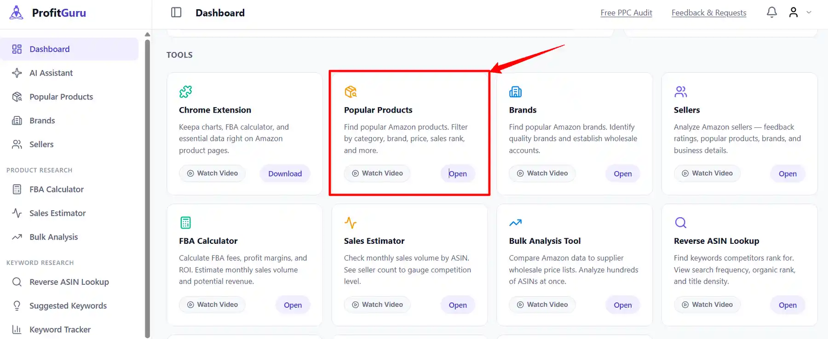This screenshot has width=828, height=339.
Task: Click the Bulk Analysis Tool trend icon
Action: 515,223
